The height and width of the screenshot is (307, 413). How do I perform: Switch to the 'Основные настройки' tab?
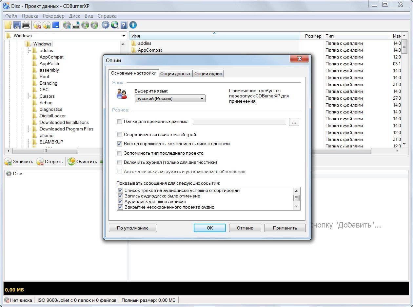[x=134, y=73]
